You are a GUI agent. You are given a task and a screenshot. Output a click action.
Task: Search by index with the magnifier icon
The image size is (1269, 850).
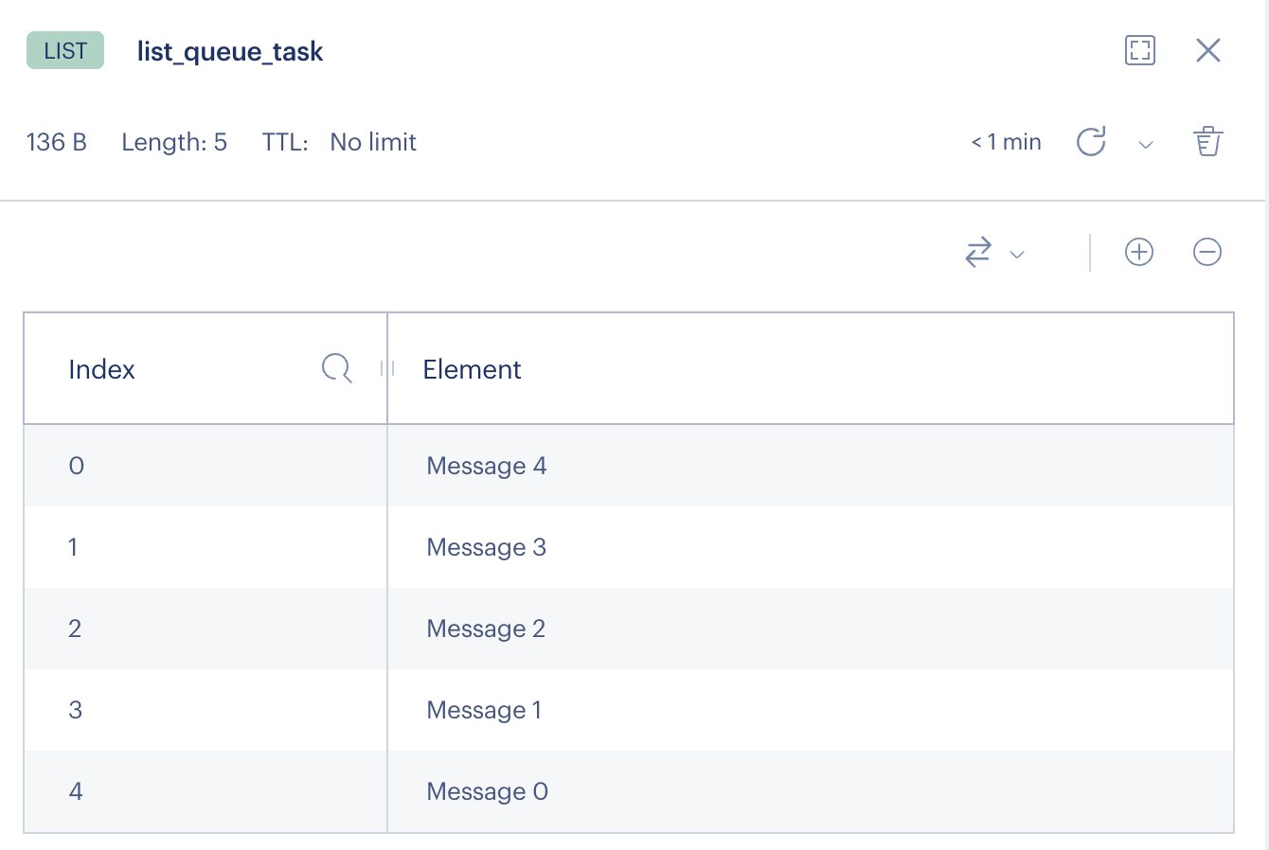pos(336,367)
